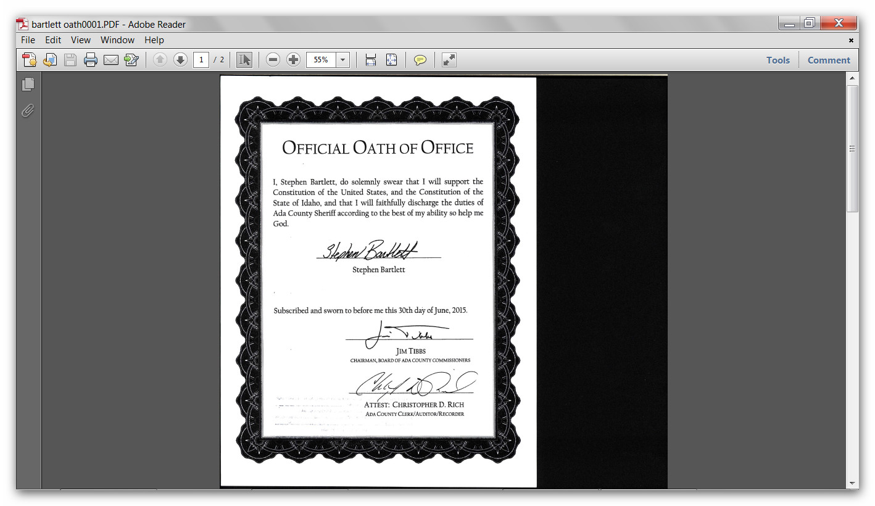Open the Comment pane
Screen dimensions: 875x506
829,60
